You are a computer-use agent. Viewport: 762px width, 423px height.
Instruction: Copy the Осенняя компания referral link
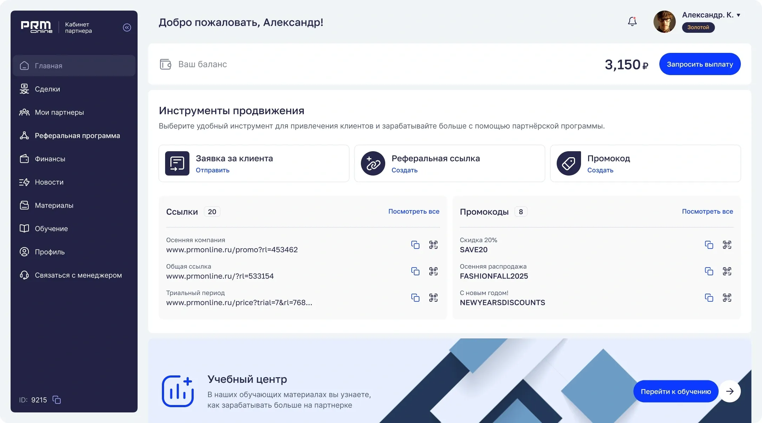coord(415,245)
